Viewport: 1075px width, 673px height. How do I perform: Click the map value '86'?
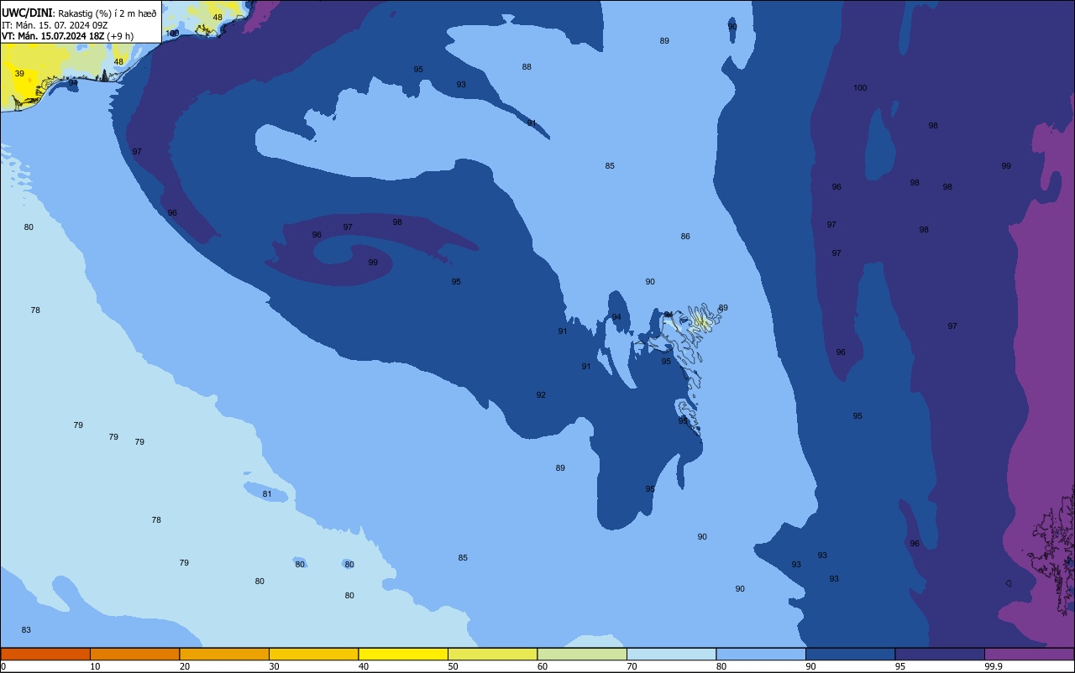685,237
